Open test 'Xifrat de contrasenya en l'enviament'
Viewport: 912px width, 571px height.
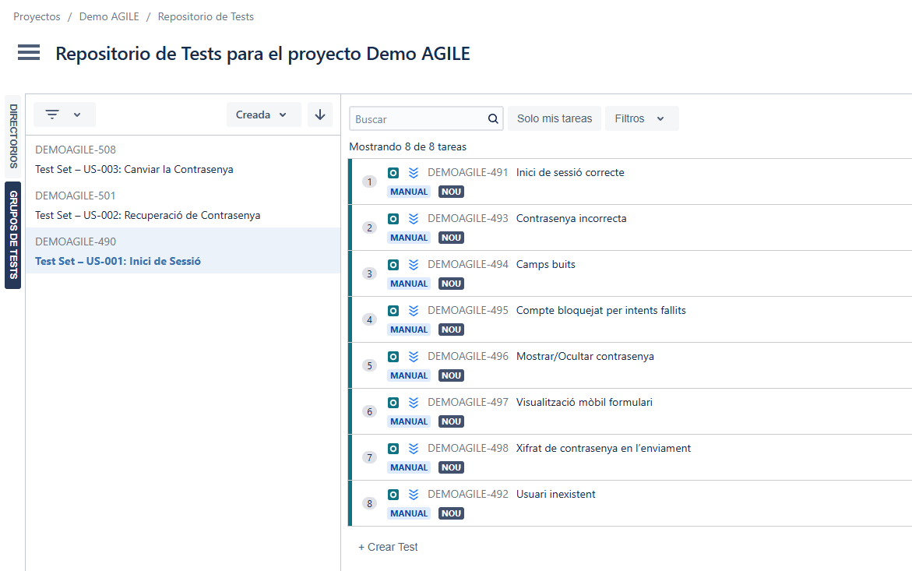pyautogui.click(x=603, y=449)
